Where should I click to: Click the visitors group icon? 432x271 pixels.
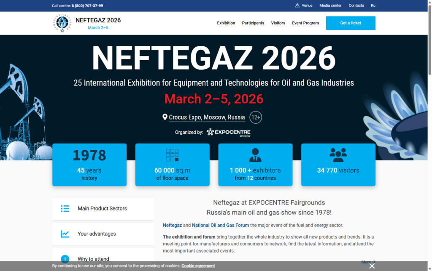coord(338,155)
